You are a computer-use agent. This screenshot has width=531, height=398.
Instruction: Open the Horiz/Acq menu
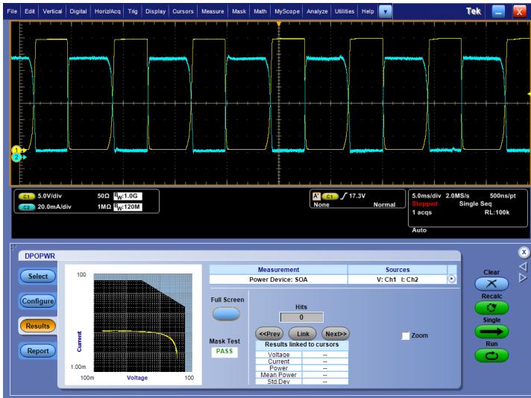tap(107, 11)
